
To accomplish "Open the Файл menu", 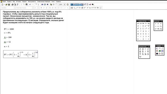I will pos(4,2).
